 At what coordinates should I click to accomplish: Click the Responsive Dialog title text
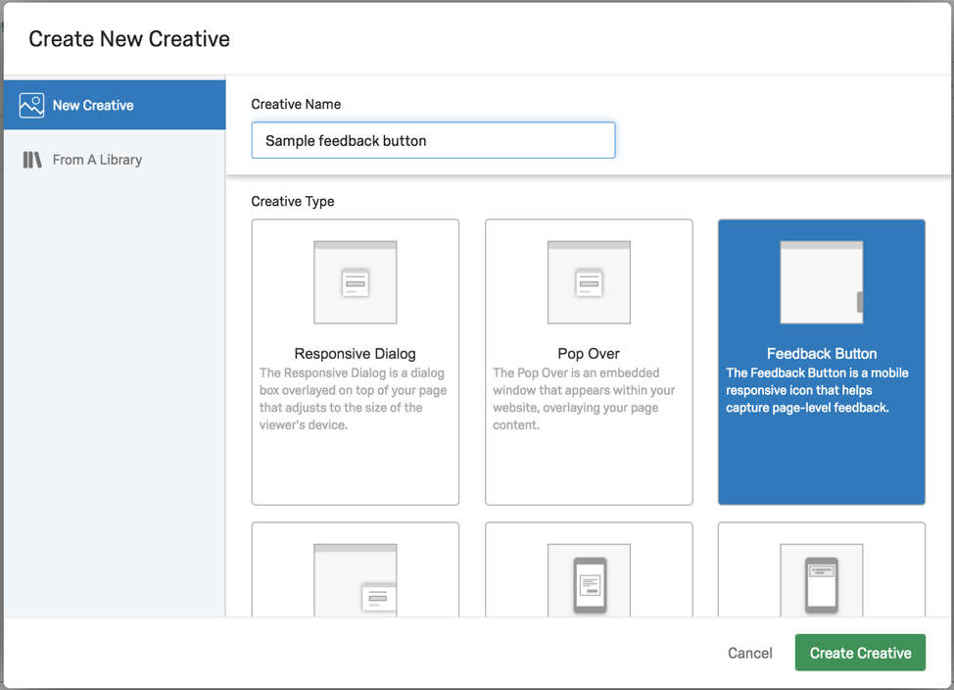pyautogui.click(x=355, y=353)
